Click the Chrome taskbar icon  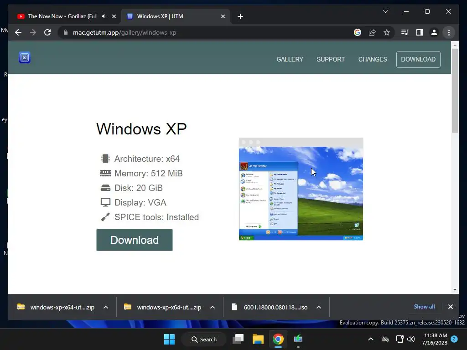click(278, 339)
